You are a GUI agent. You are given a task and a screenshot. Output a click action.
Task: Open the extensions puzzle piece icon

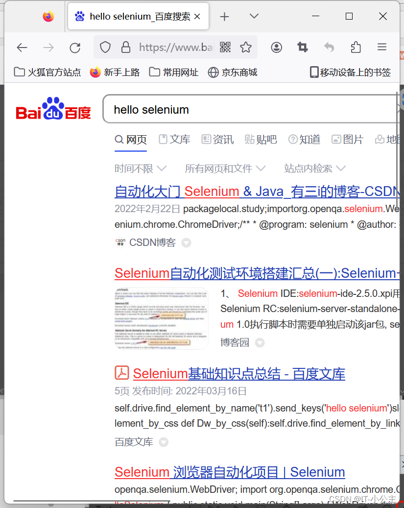[x=356, y=47]
